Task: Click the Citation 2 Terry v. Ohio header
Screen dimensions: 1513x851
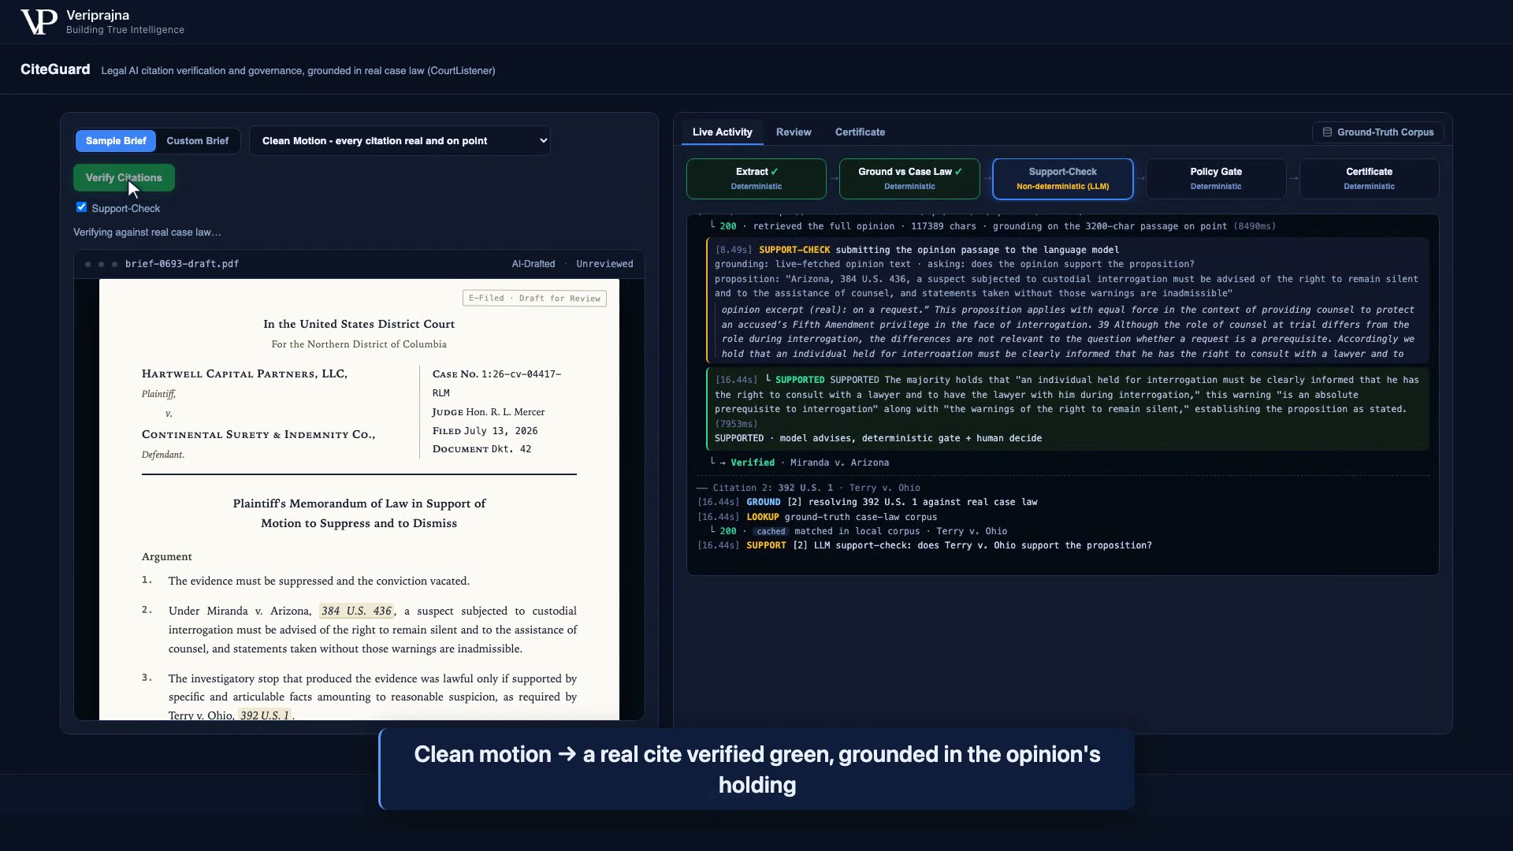Action: point(809,488)
